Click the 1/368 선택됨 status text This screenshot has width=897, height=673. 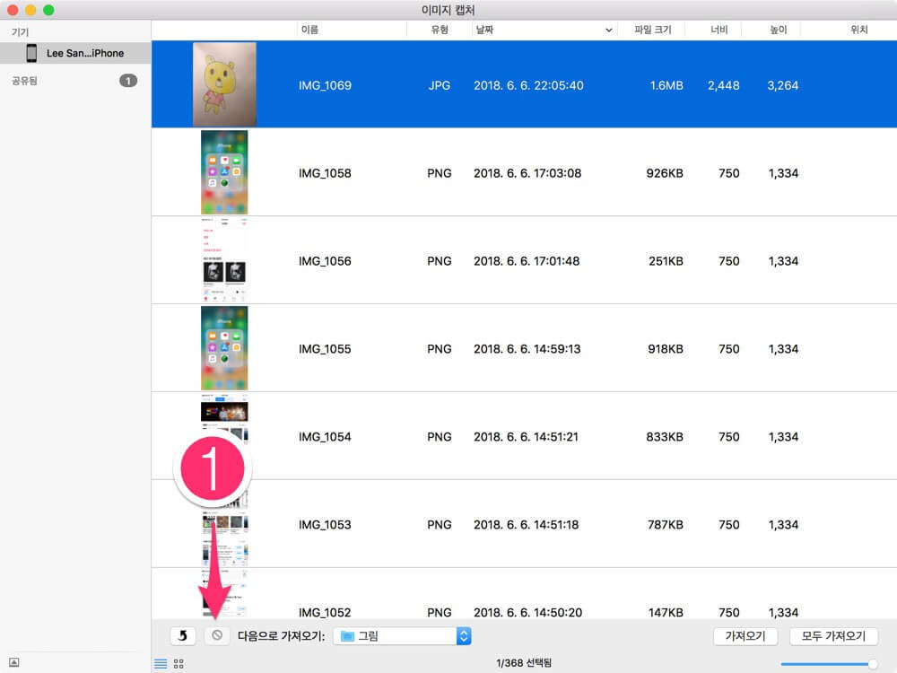coord(524,663)
